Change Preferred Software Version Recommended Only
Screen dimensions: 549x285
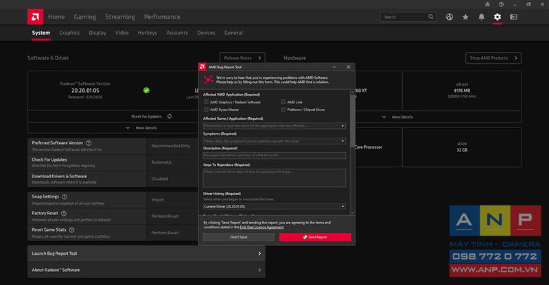tap(170, 146)
